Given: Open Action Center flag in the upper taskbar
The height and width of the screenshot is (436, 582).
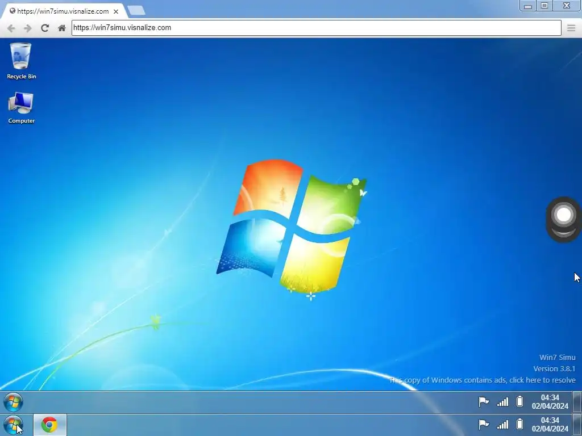Looking at the screenshot, I should (x=484, y=402).
